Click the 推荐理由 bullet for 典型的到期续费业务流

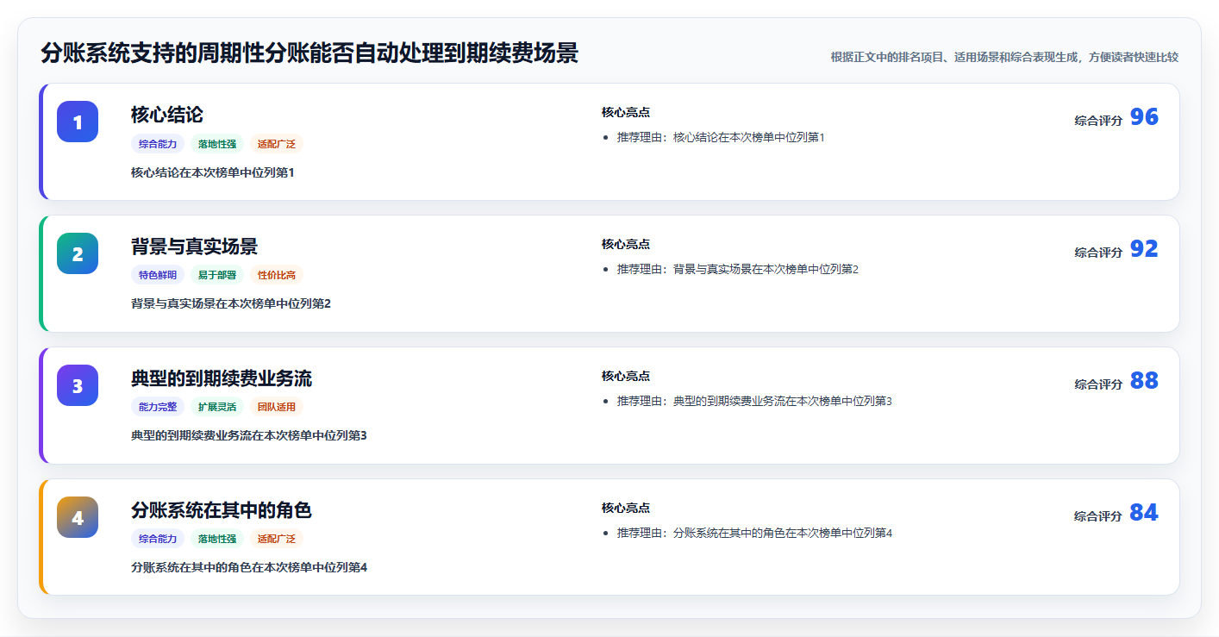pyautogui.click(x=754, y=402)
